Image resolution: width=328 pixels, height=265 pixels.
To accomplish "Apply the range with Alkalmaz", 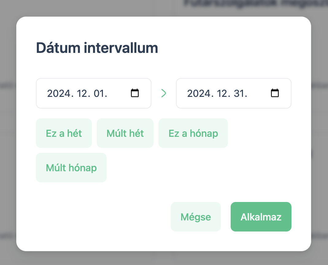I will (x=261, y=217).
